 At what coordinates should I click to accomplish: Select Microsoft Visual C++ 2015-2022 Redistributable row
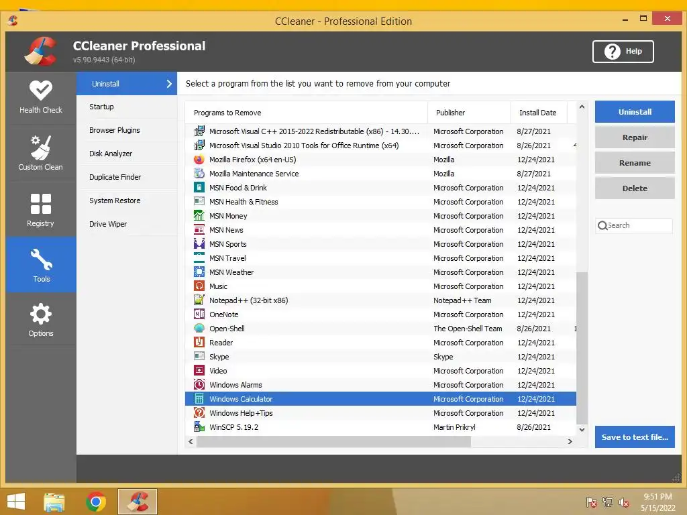380,131
